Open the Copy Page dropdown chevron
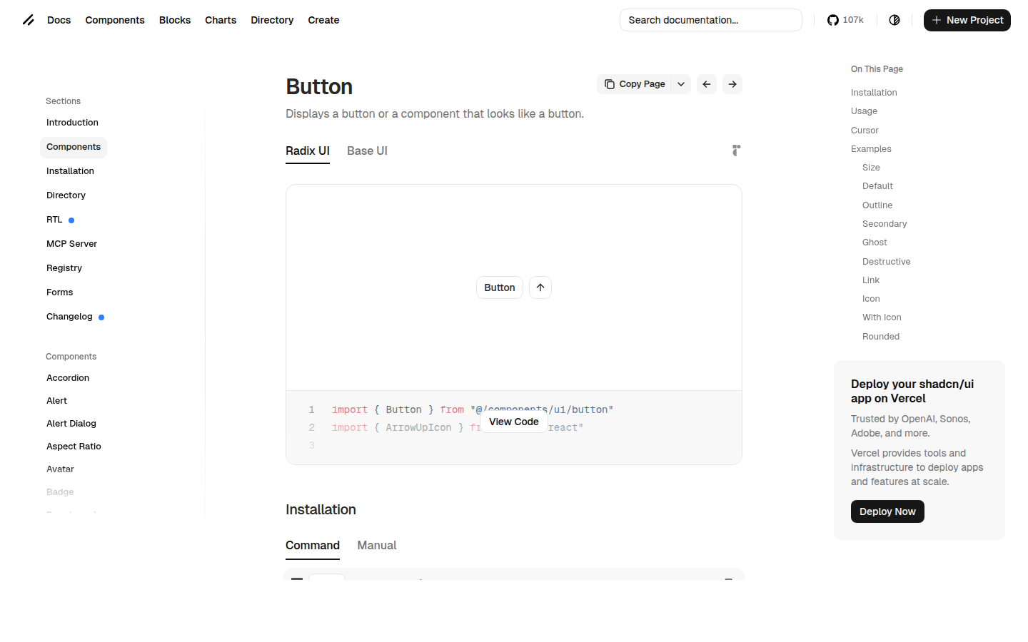1028x642 pixels. point(681,84)
